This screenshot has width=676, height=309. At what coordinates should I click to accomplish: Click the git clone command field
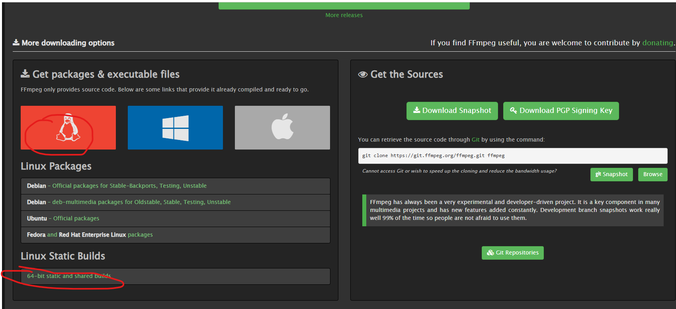click(x=512, y=155)
